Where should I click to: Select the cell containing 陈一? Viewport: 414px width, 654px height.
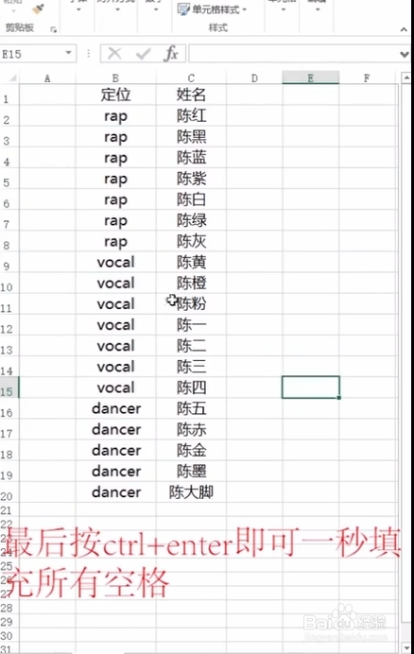tap(191, 324)
